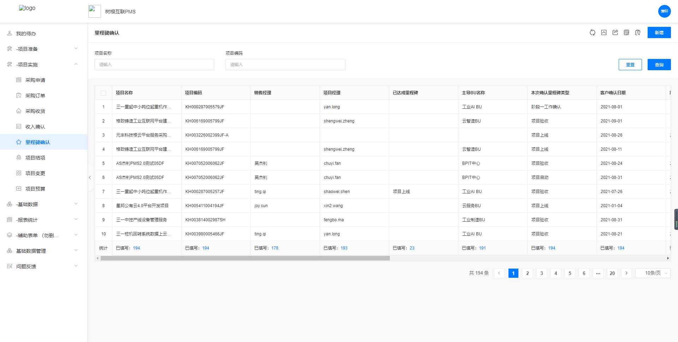Go to page 2 in pagination

tap(528, 273)
